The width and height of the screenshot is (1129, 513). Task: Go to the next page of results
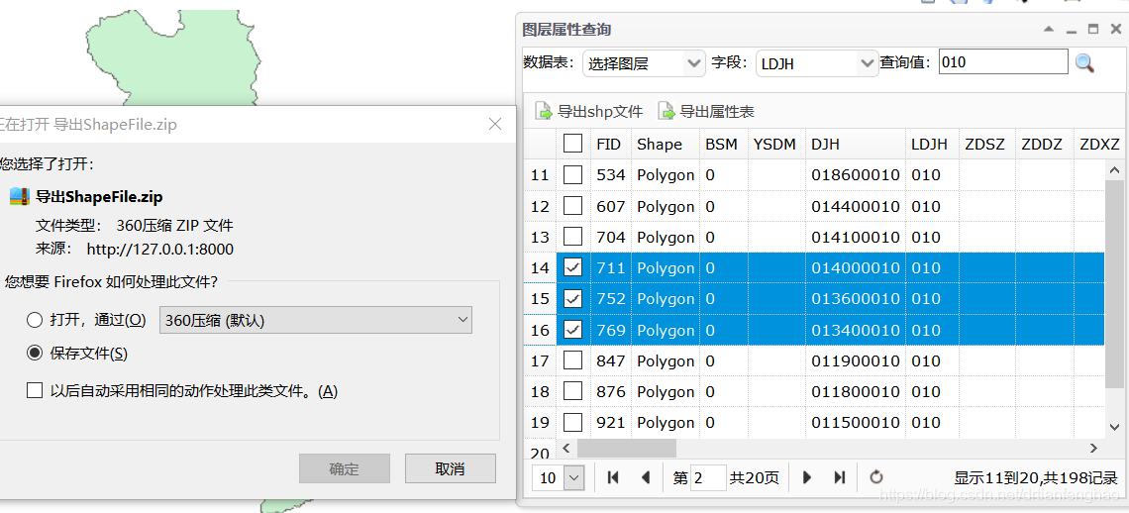pyautogui.click(x=807, y=477)
